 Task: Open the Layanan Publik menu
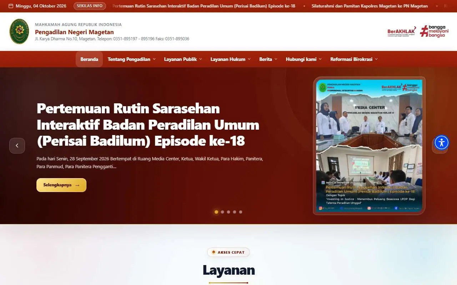[183, 59]
